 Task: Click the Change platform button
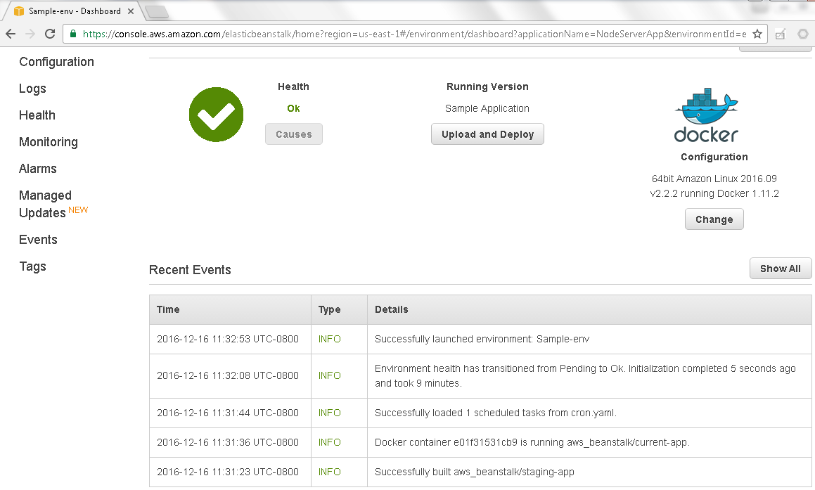tap(714, 219)
